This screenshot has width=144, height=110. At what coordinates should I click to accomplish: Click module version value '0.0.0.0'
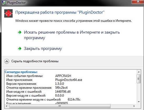[59, 96]
